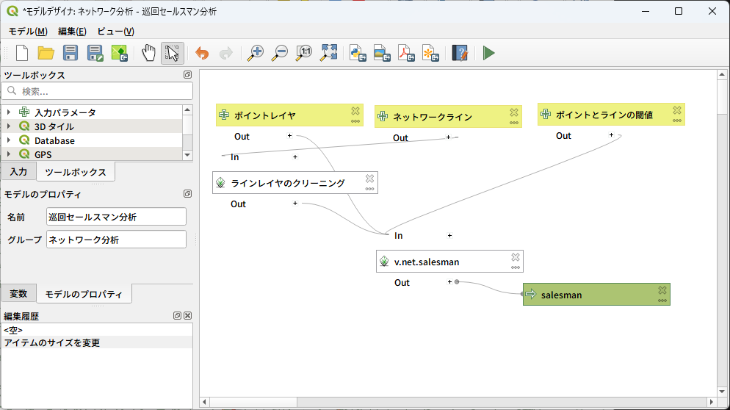Run the model with green play button
Screen dimensions: 730x410
tap(489, 53)
